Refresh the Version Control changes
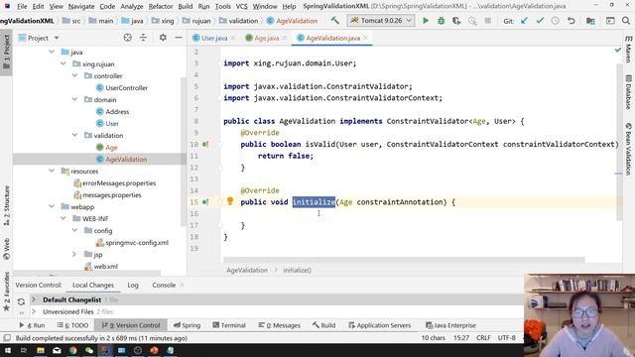Viewport: 635px width, 357px height. [21, 301]
